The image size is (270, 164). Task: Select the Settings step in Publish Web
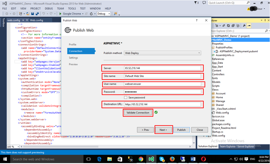click(74, 58)
